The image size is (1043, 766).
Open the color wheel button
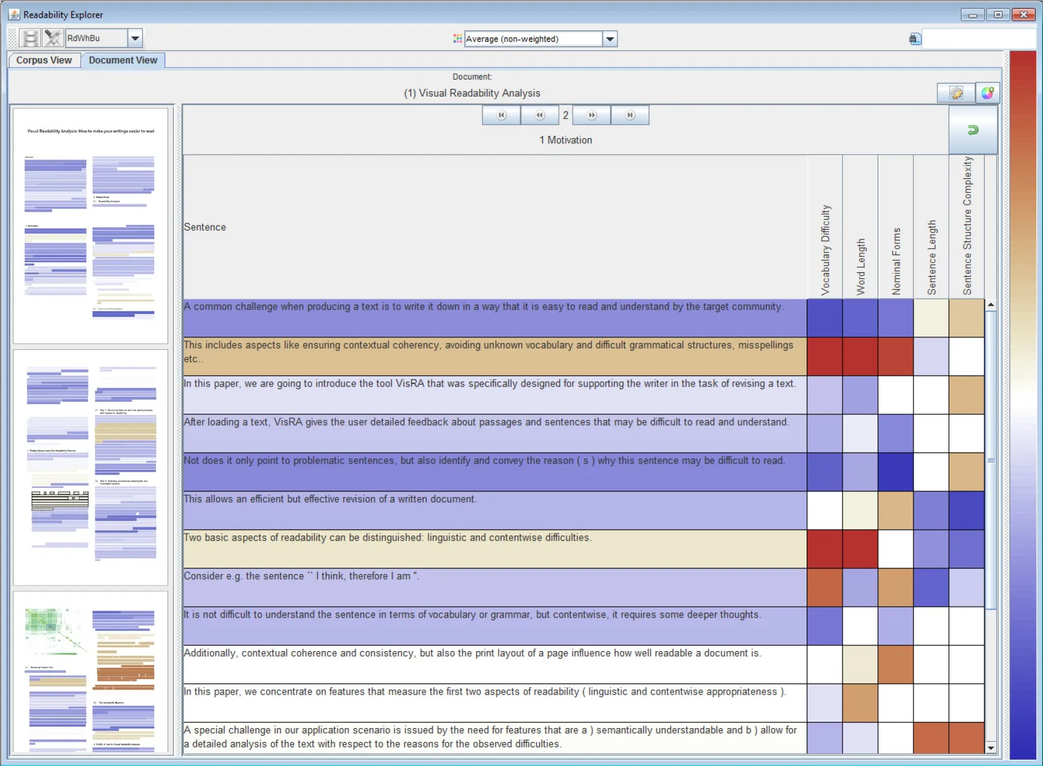tap(987, 93)
